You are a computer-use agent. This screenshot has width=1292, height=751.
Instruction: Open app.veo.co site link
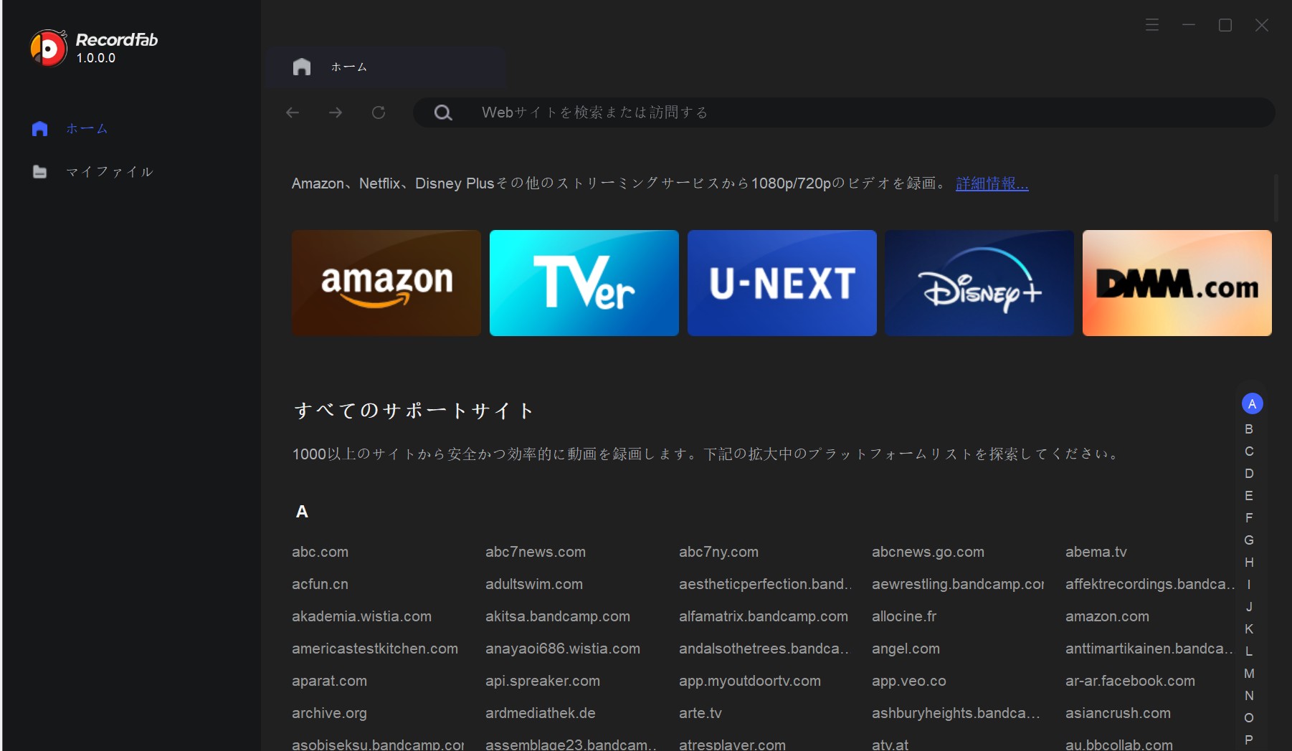pos(909,681)
